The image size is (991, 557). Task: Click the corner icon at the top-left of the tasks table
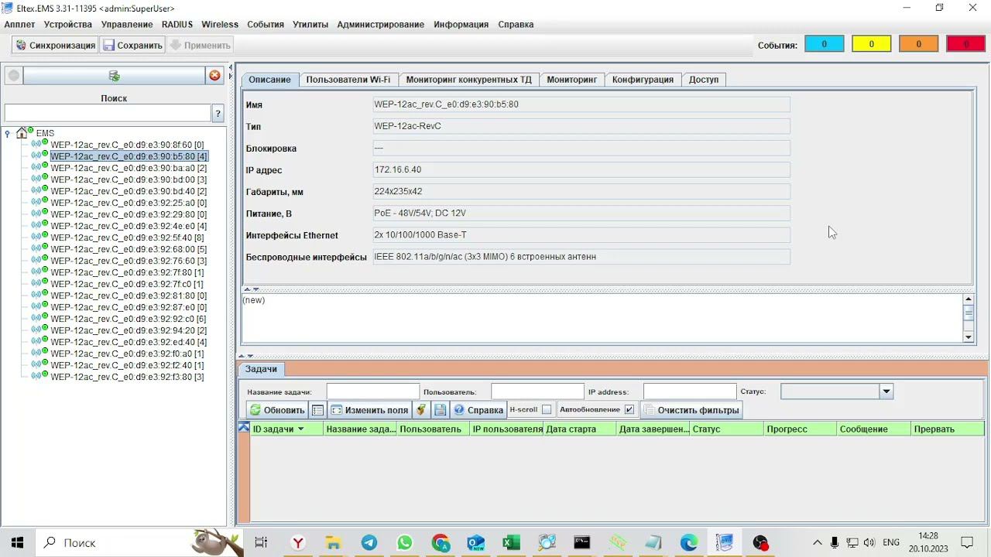[x=244, y=428]
